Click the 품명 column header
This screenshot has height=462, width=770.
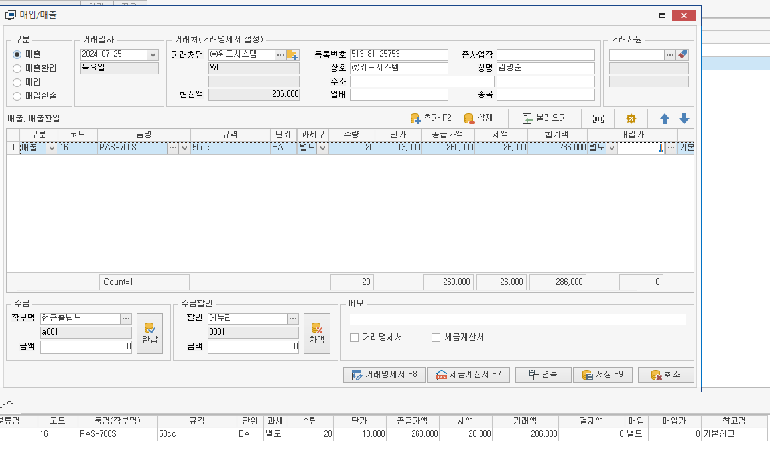(x=144, y=134)
